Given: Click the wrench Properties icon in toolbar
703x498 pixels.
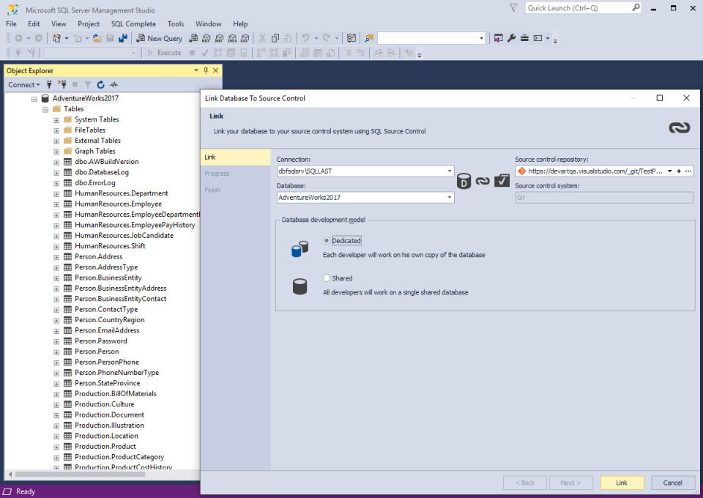Looking at the screenshot, I should coord(512,39).
